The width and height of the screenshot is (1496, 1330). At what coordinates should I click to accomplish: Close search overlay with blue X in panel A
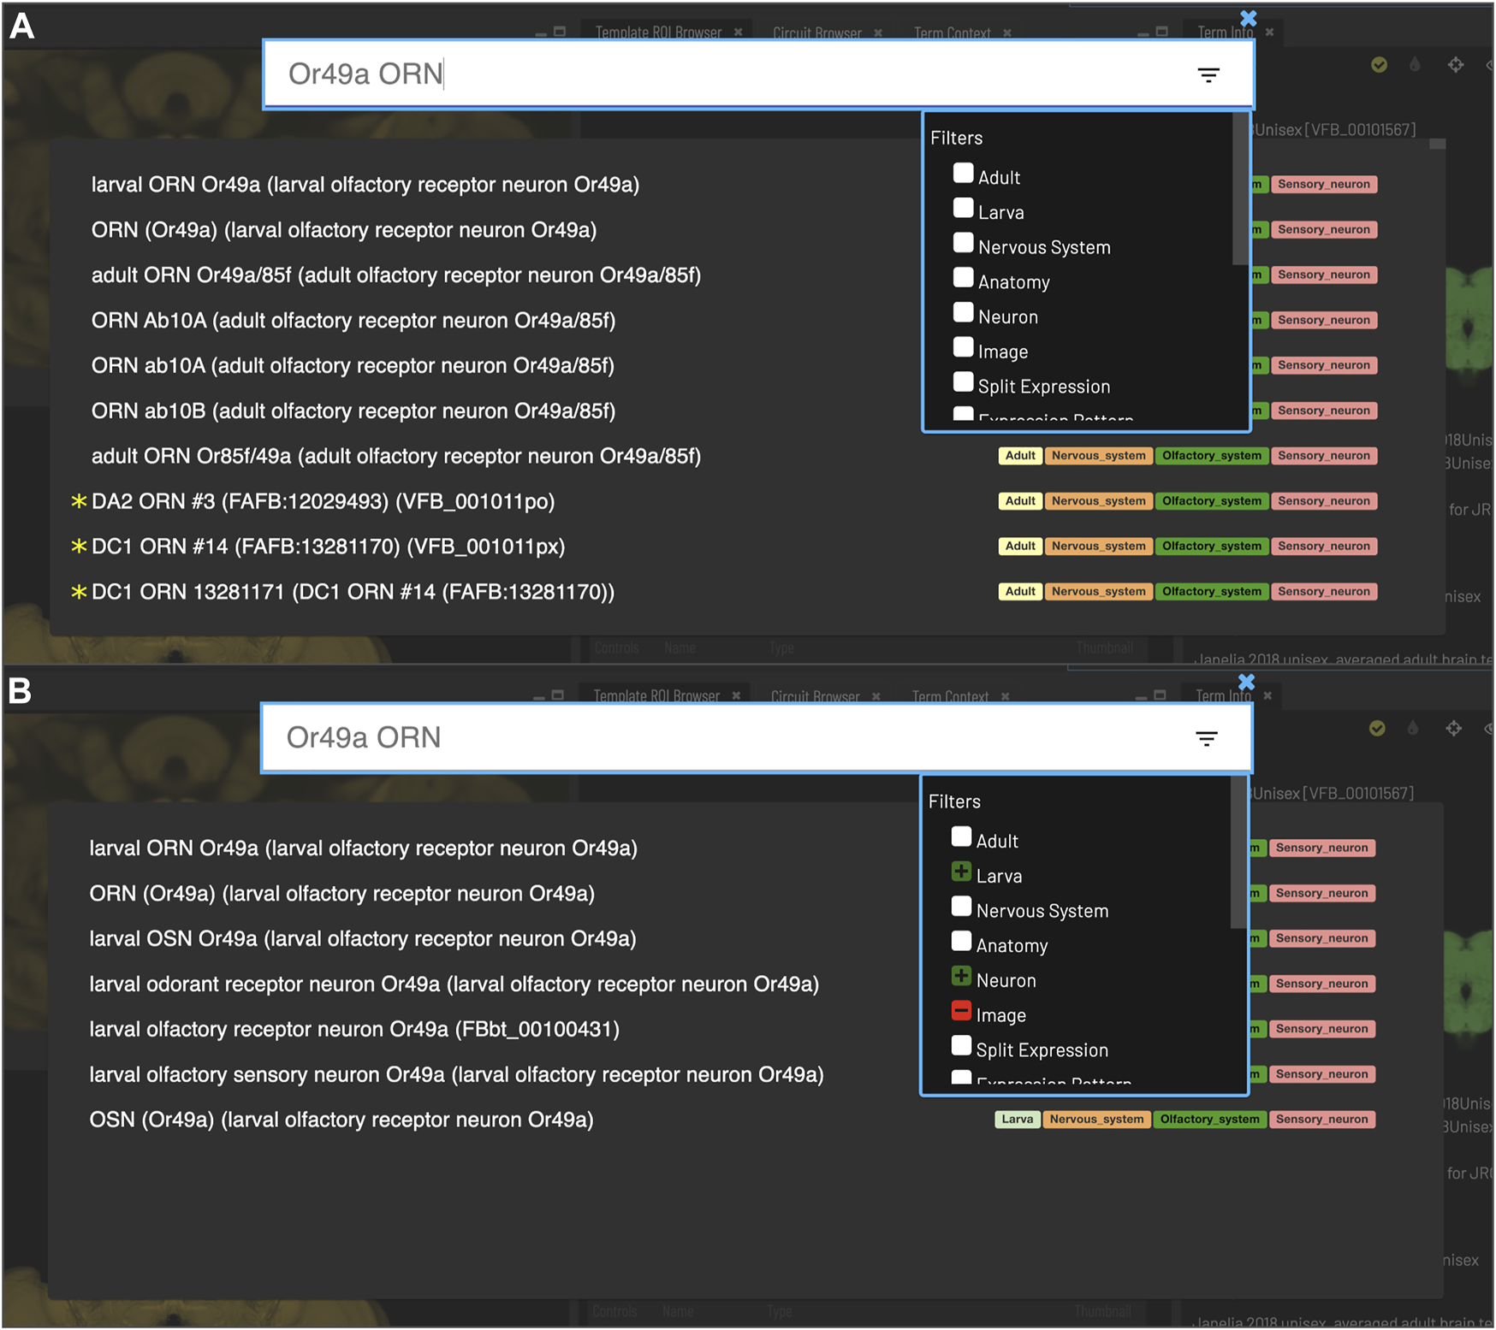click(1248, 18)
